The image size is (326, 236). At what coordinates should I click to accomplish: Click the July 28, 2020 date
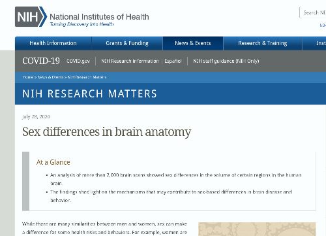point(36,116)
